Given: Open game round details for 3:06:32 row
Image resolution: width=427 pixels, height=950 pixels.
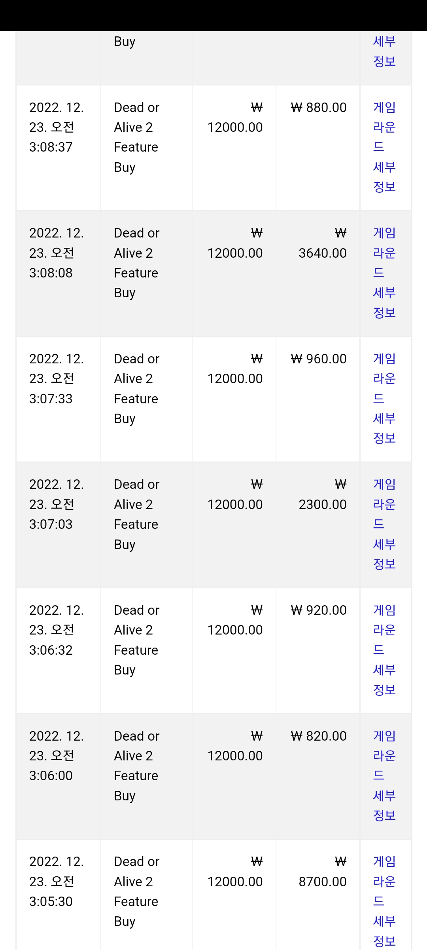Looking at the screenshot, I should pos(384,650).
